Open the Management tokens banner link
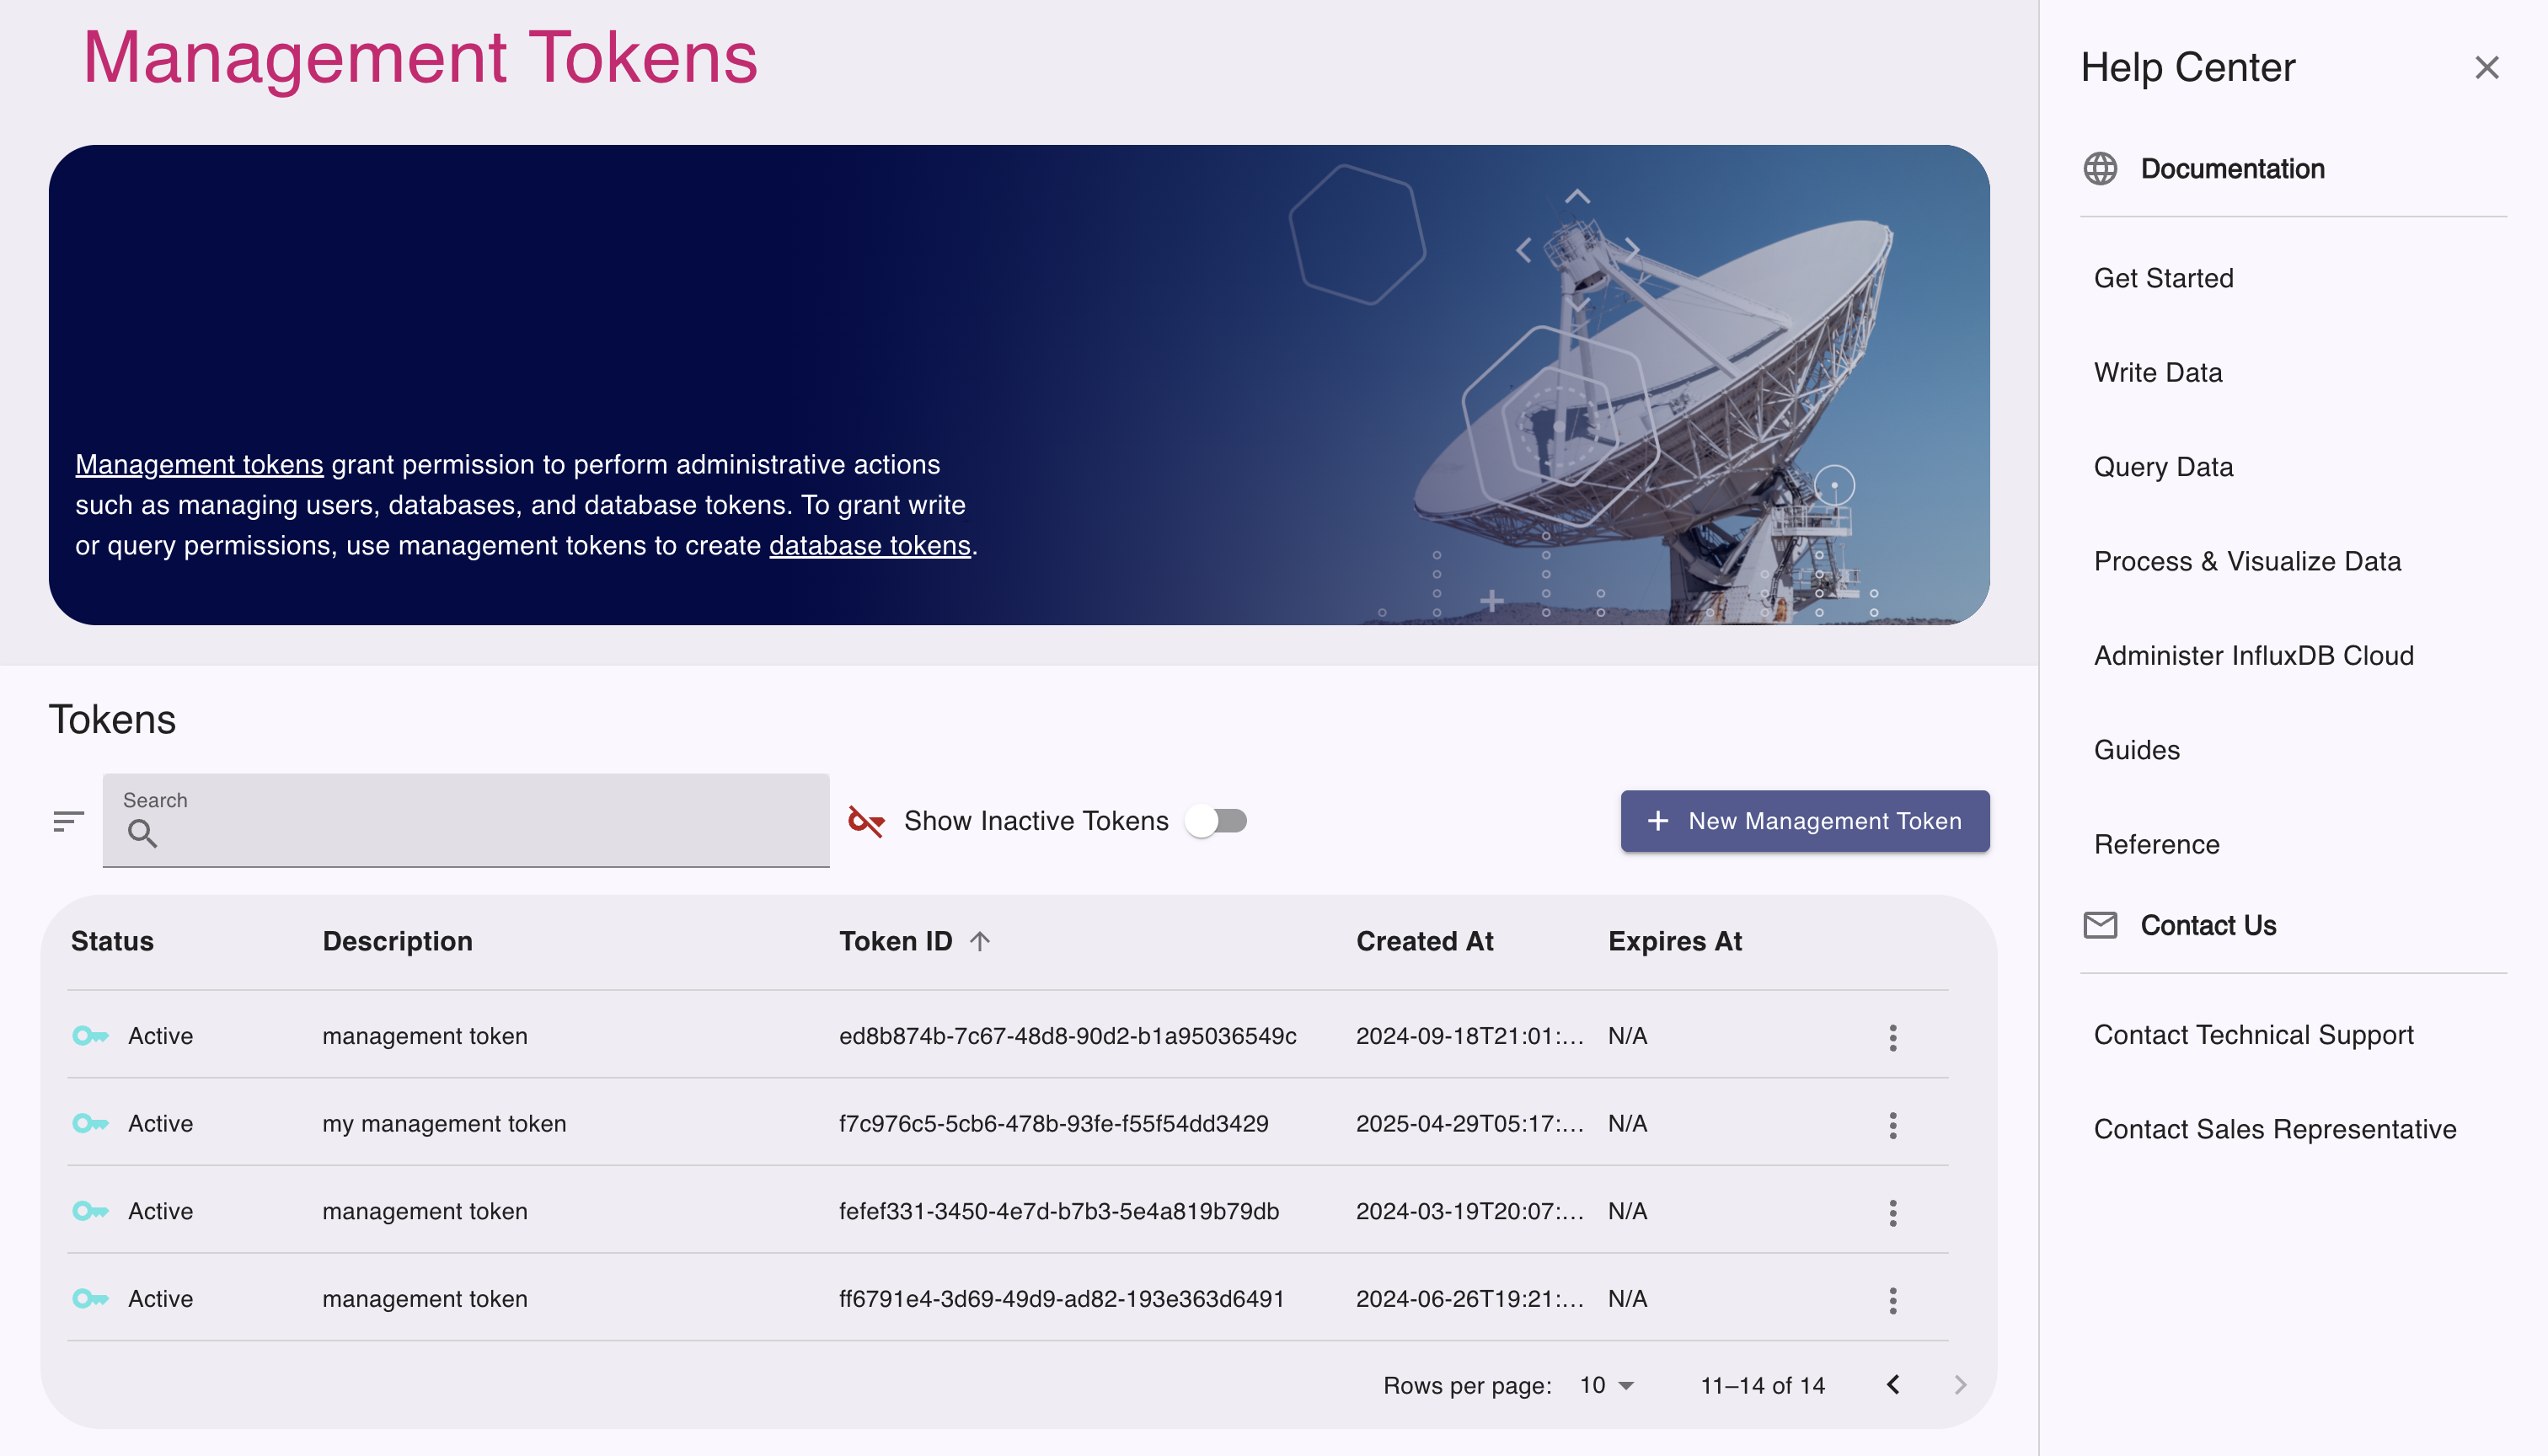Screen dimensions: 2548x1456 click(x=199, y=465)
